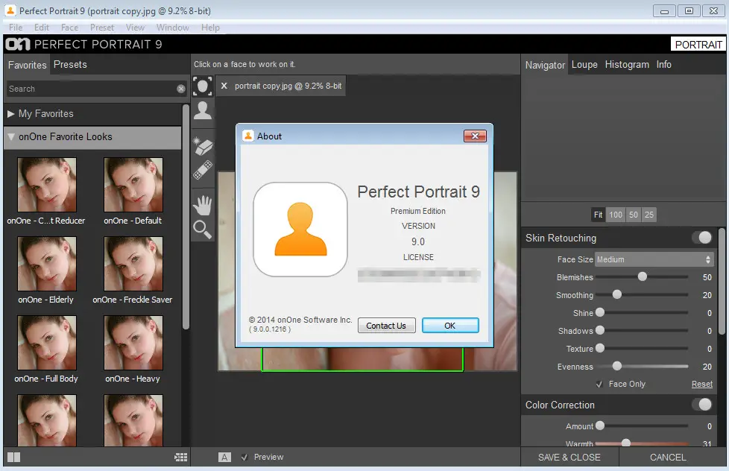Viewport: 729px width, 471px height.
Task: Click the Smoothing slider handle
Action: click(x=616, y=294)
